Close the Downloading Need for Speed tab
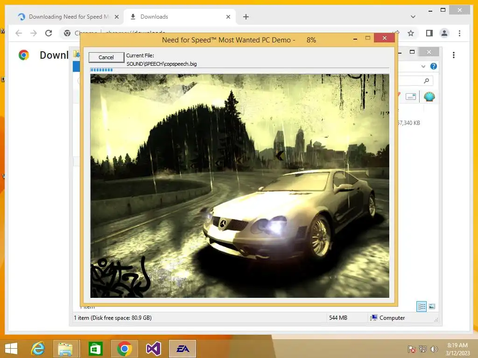Image resolution: width=478 pixels, height=358 pixels. click(116, 17)
